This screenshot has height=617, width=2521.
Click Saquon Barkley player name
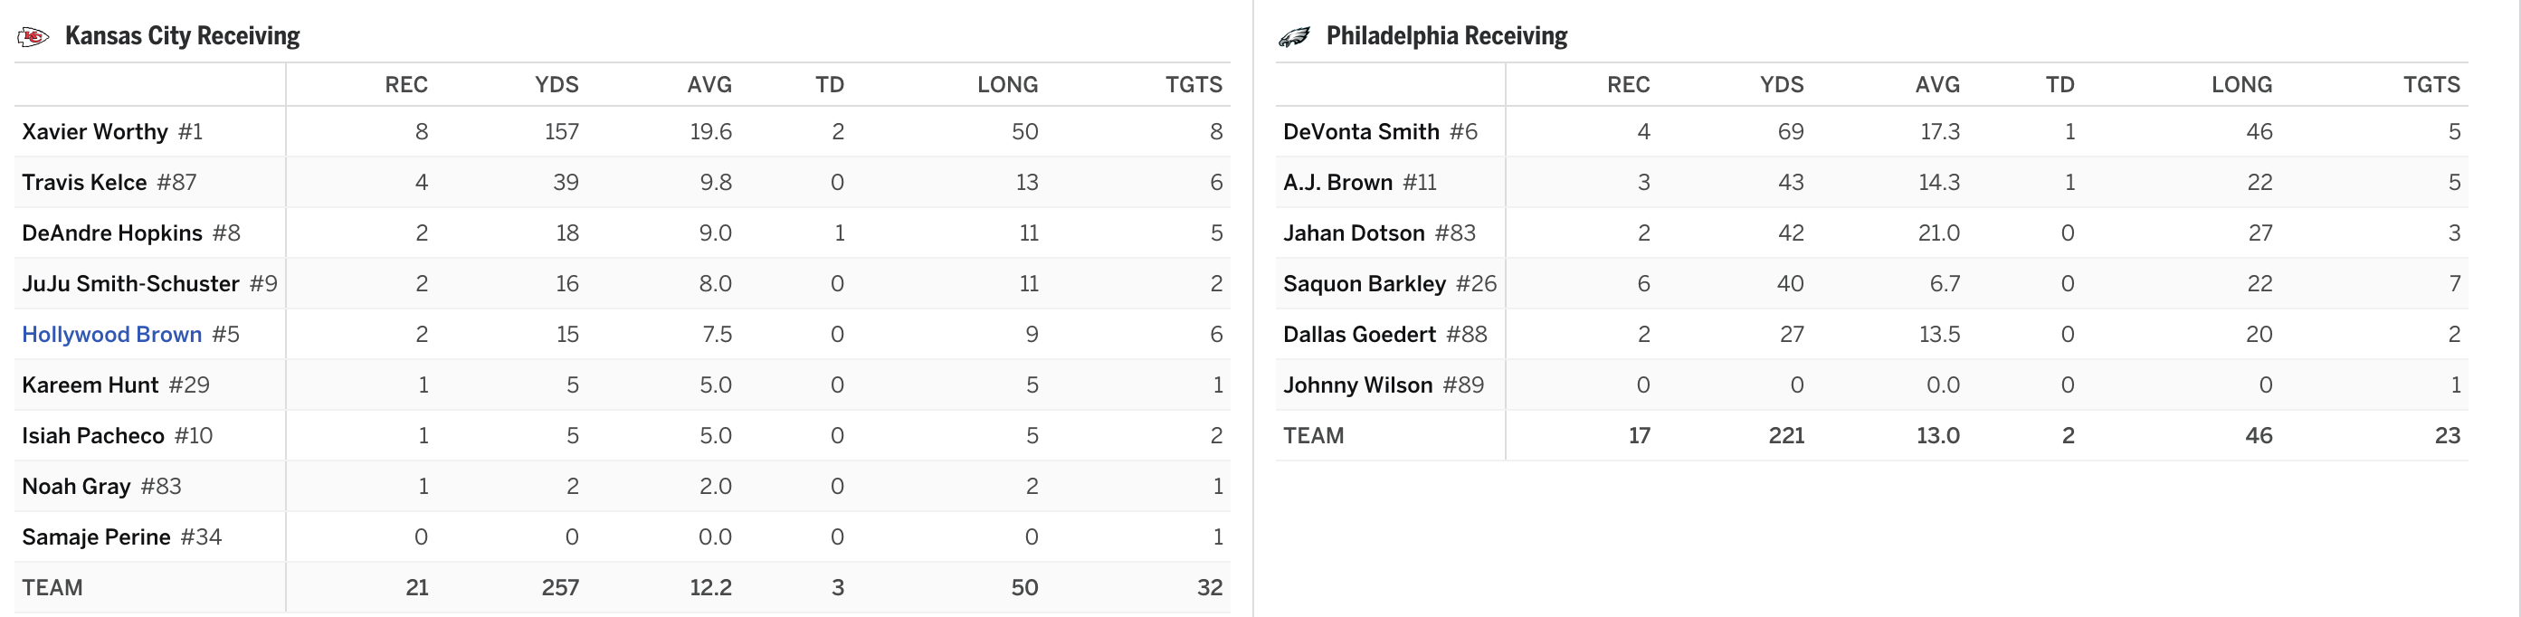click(x=1365, y=283)
